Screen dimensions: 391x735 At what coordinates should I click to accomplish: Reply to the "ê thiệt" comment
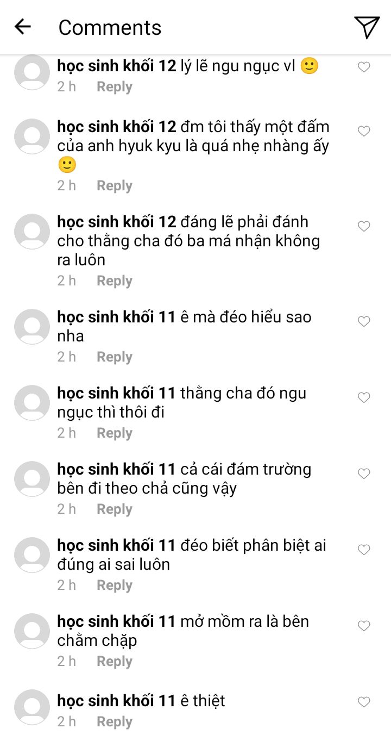(115, 722)
